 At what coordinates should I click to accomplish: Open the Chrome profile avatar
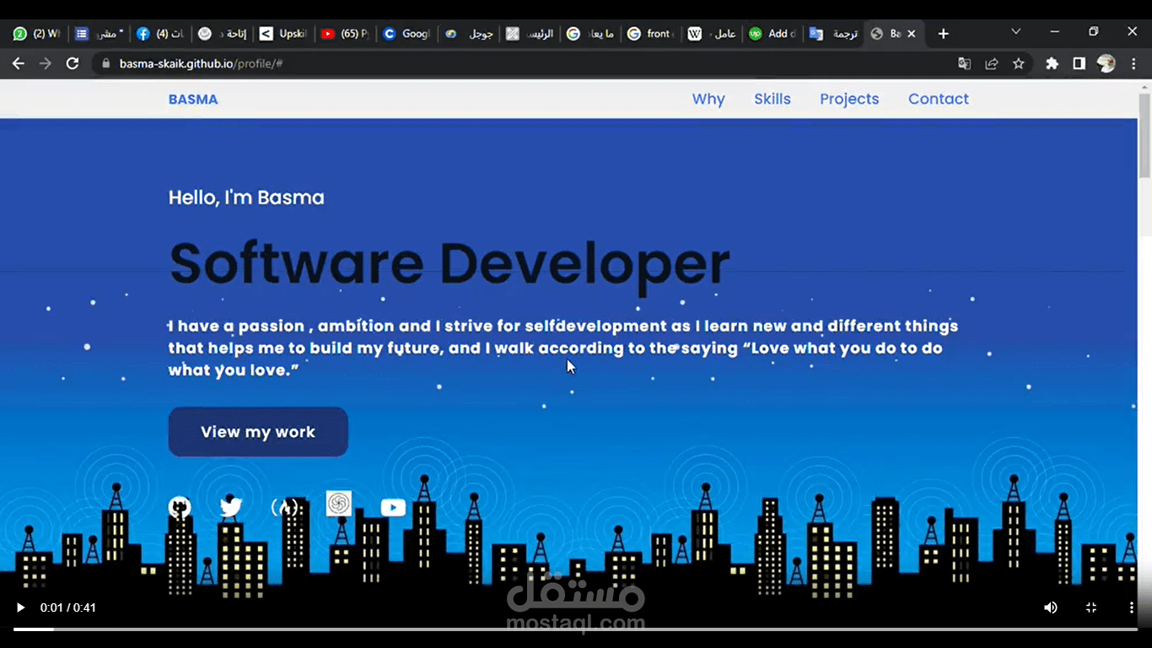[1106, 63]
